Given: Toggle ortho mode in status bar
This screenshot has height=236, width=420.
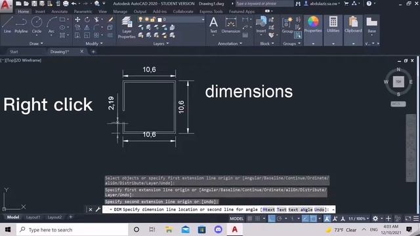Looking at the screenshot, I should [x=271, y=218].
